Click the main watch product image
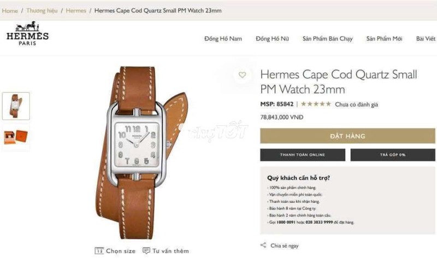 tap(141, 153)
